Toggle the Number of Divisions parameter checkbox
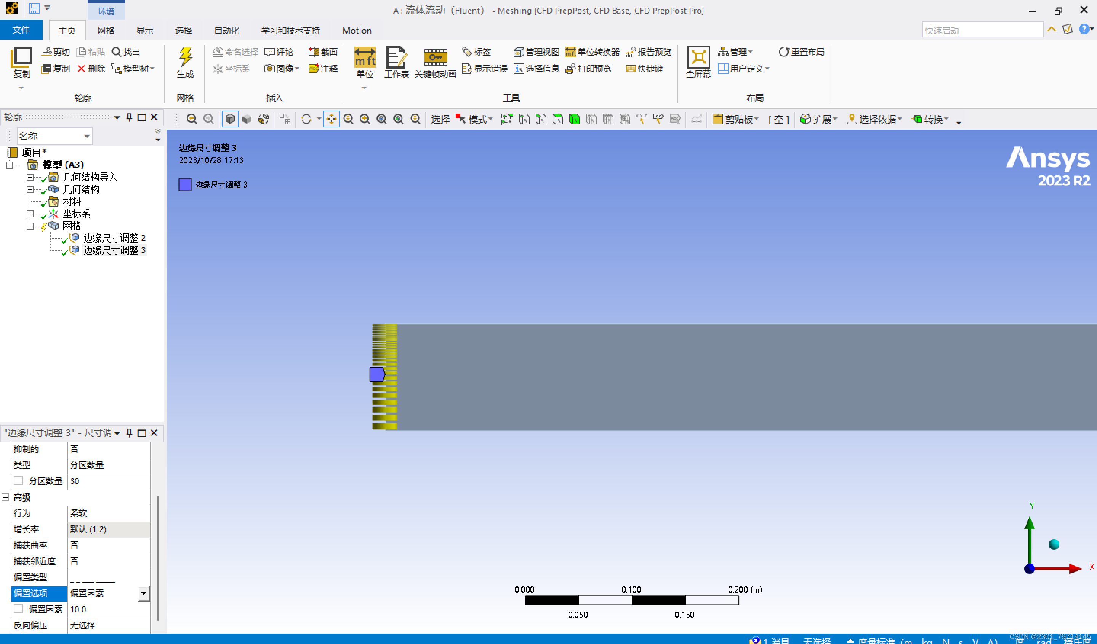 18,480
